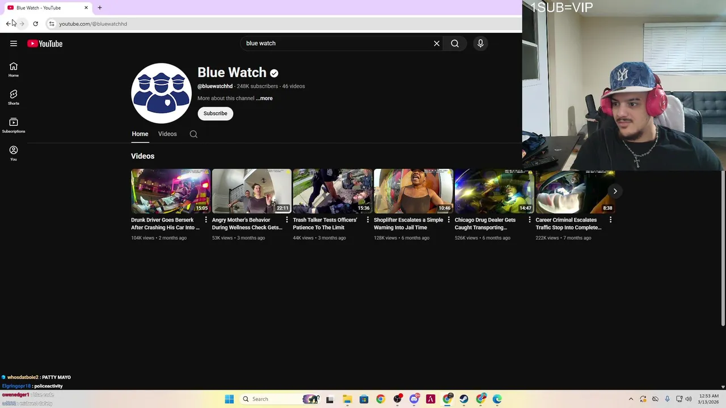Open Microsoft Edge from the taskbar

497,399
